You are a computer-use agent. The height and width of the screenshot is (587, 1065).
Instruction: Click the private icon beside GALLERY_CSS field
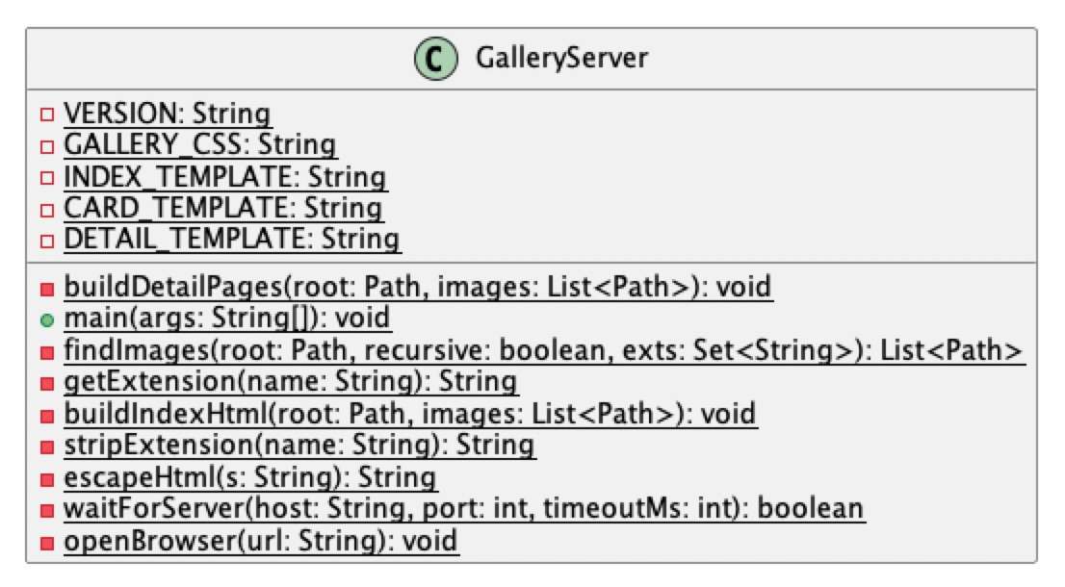pyautogui.click(x=46, y=146)
